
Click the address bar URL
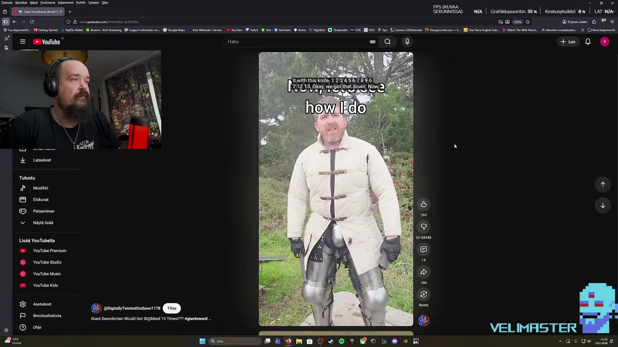[109, 22]
